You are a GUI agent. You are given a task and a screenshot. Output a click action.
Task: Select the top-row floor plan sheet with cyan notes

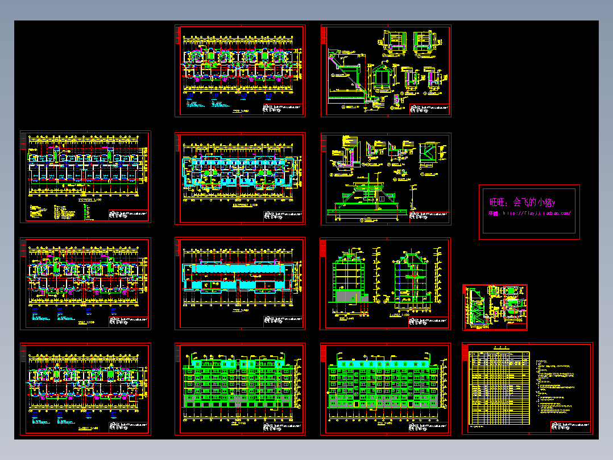click(x=239, y=71)
